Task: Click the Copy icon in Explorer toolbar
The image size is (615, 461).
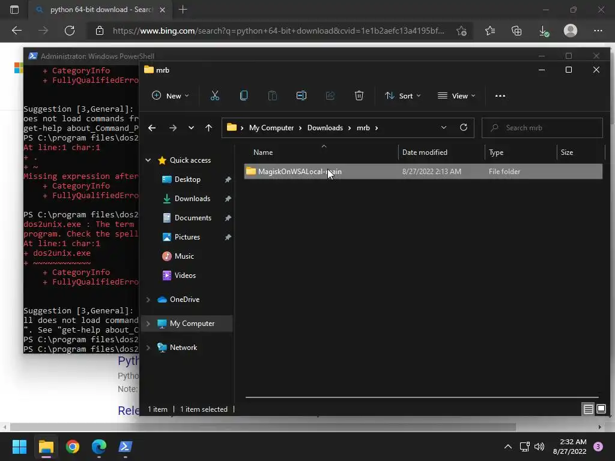Action: click(244, 95)
